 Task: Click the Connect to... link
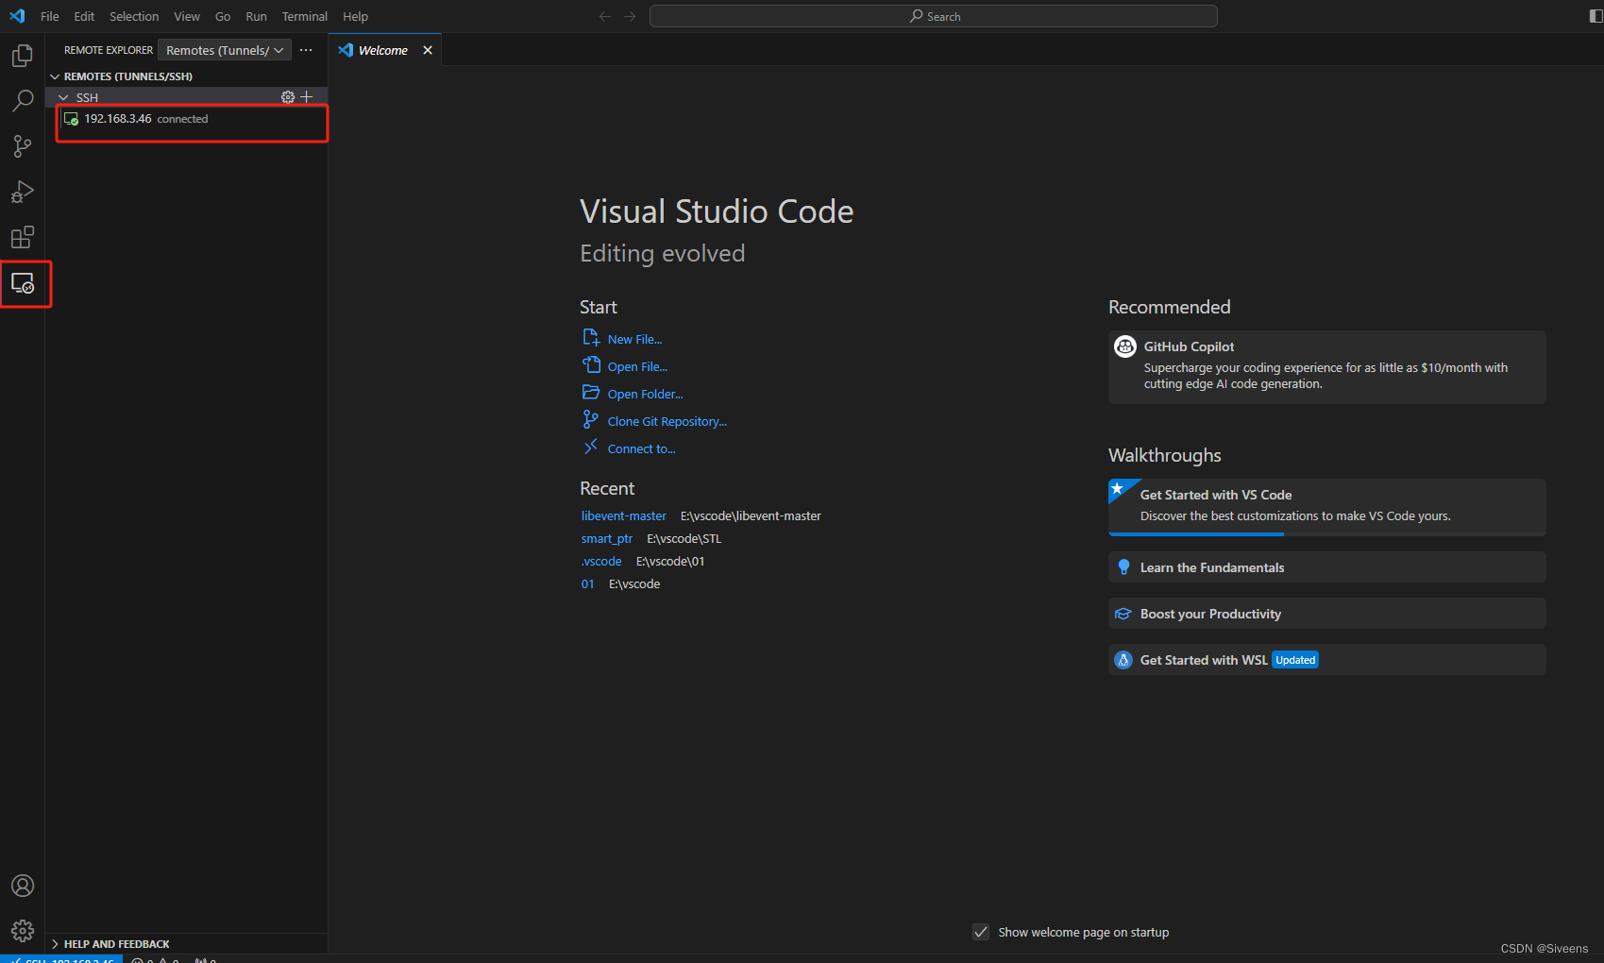pyautogui.click(x=641, y=448)
